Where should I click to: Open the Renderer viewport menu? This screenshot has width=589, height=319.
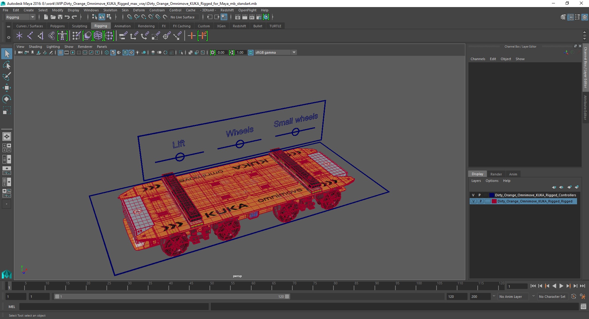tap(85, 47)
